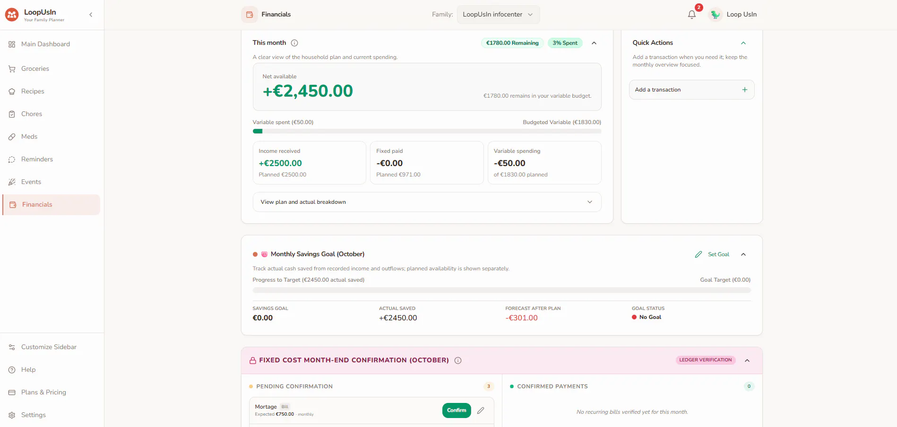Open Settings from sidebar
The image size is (897, 427).
click(51, 415)
